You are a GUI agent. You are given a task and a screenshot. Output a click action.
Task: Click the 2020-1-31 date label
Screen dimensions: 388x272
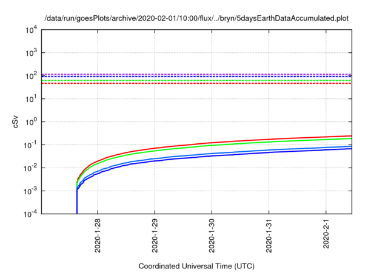click(x=269, y=236)
